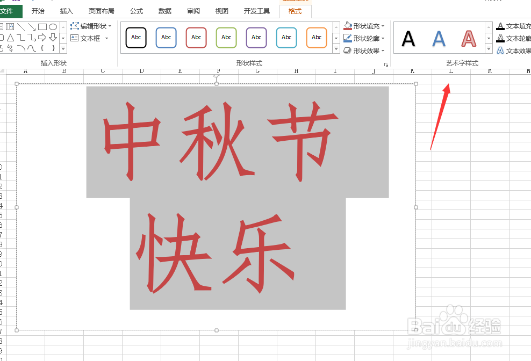Screen dimensions: 531x361
Task: Click the shape outline pen icon
Action: (347, 38)
